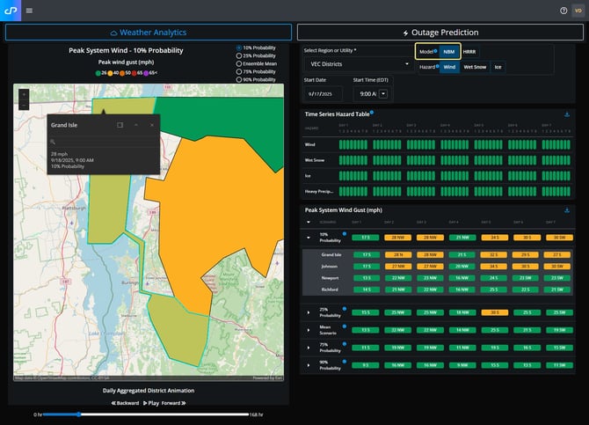This screenshot has height=425, width=589.
Task: Open the Select Region or Utility dropdown
Action: [x=358, y=64]
